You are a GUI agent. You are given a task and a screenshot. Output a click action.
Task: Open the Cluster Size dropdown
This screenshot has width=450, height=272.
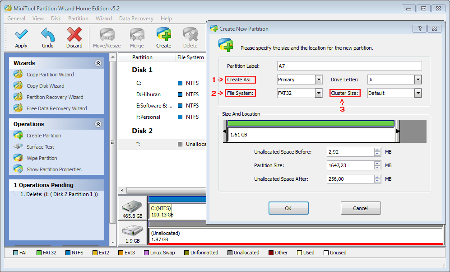(418, 93)
